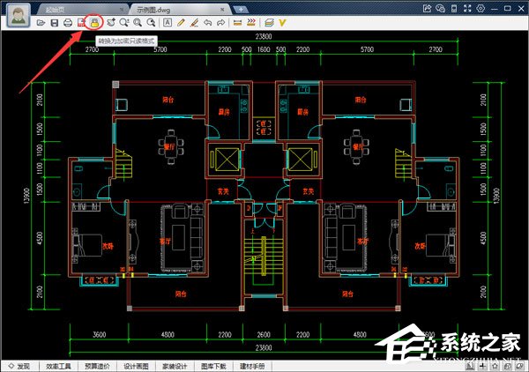This screenshot has height=372, width=529.
Task: Click the 2600 dimension text at the bottom
Action: coord(264,335)
